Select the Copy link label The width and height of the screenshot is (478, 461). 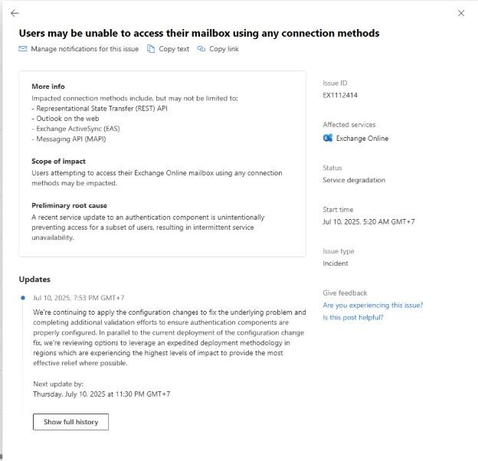(224, 49)
